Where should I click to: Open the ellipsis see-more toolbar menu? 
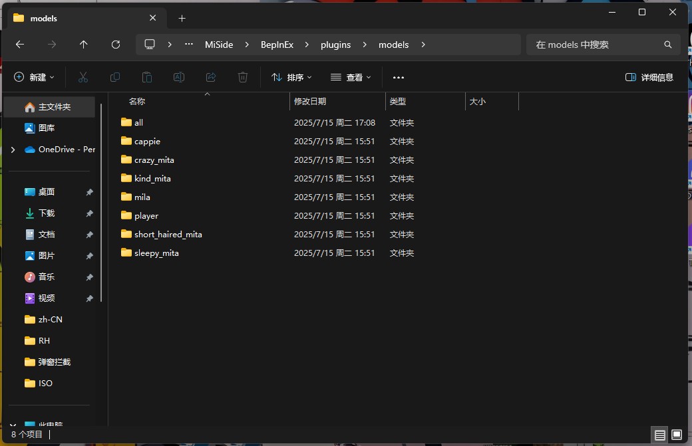tap(398, 77)
